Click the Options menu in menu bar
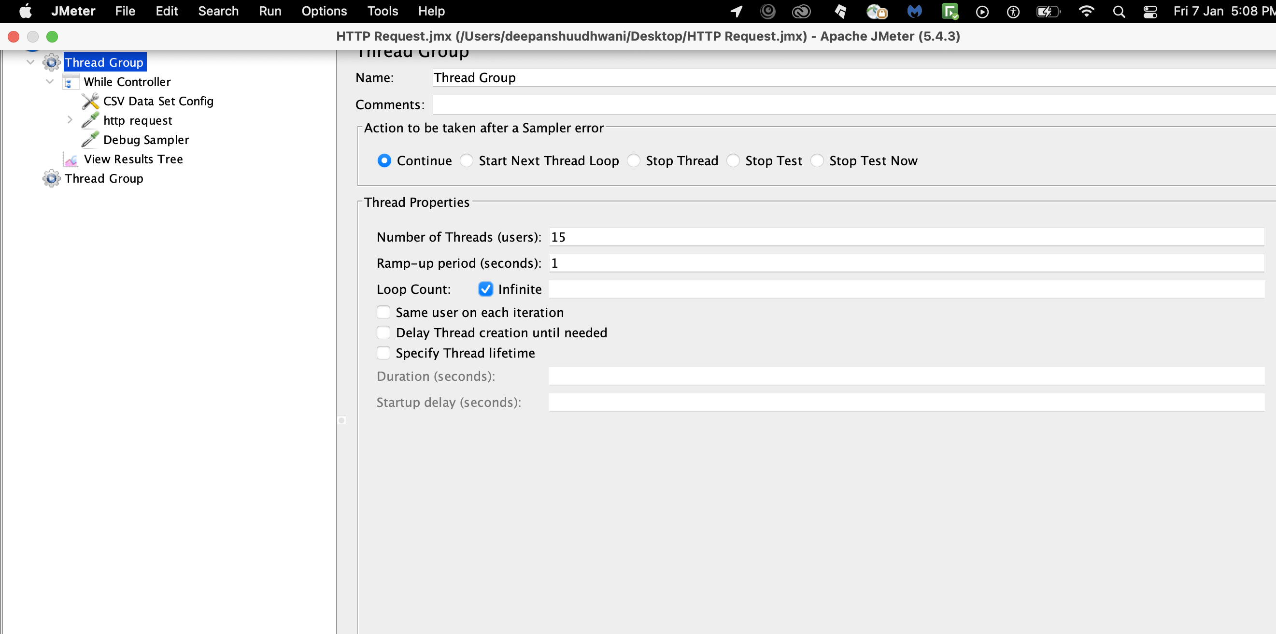The height and width of the screenshot is (634, 1276). 324,12
